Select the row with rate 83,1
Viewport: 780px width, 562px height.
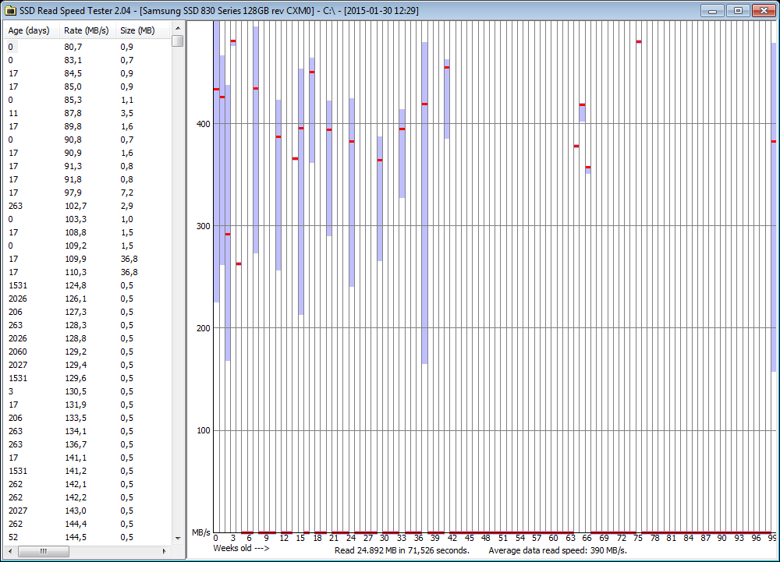coord(87,60)
